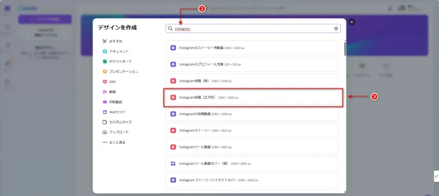The image size is (439, 196).
Task: Open the ドキュメント category
Action: tap(115, 52)
